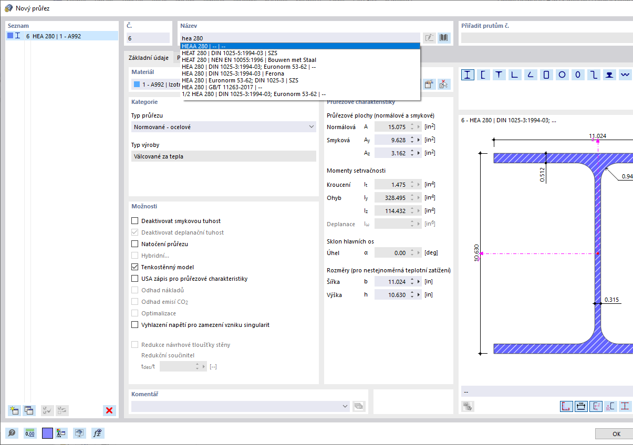Screen dimensions: 633x445
Task: Confirm dialog with OK button
Action: [x=615, y=434]
